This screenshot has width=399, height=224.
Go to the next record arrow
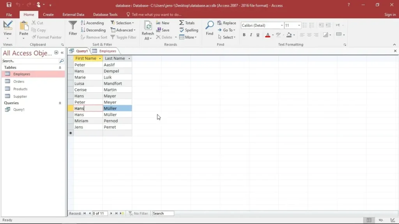coord(111,213)
